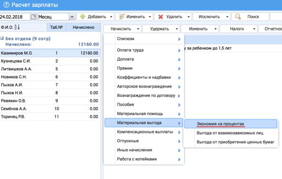This screenshot has height=179, width=282.
Task: Sort by Ф.И.О. using A-Z icon
Action: 17,27
